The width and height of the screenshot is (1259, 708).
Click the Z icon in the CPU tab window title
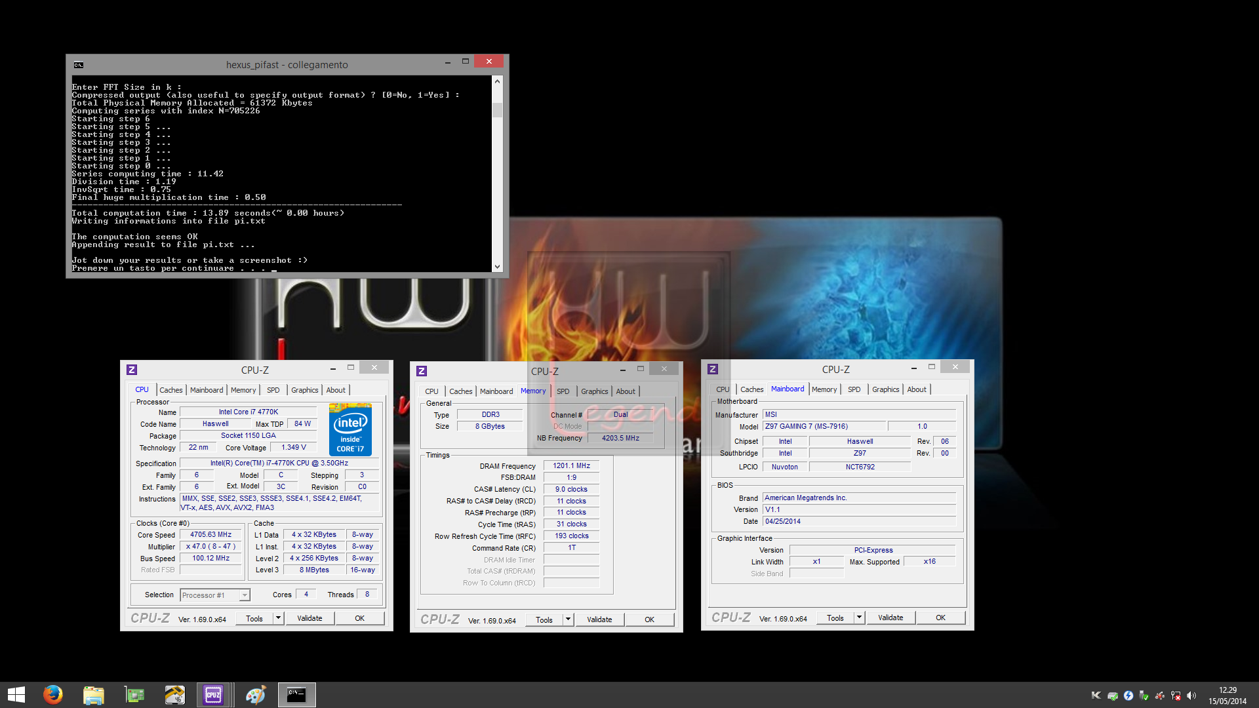coord(132,370)
